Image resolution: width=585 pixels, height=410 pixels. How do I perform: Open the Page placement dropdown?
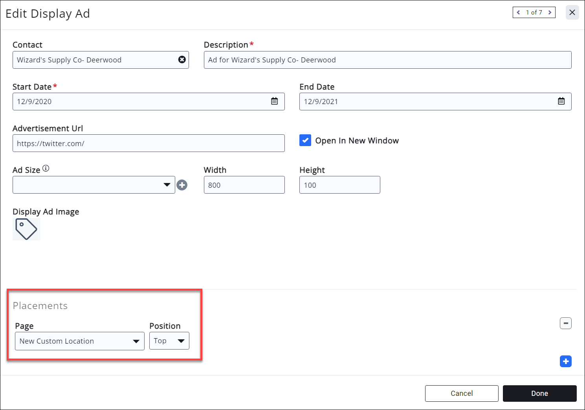click(x=79, y=341)
